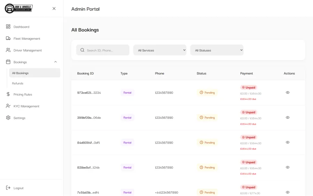
Task: Click the Settings gear icon
Action: (8, 118)
